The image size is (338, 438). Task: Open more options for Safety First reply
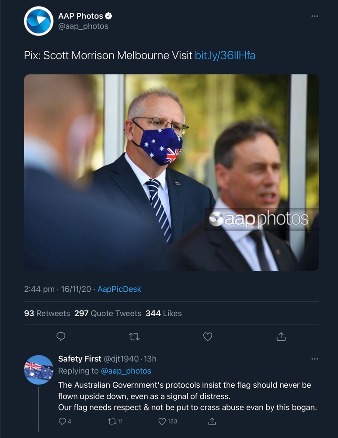pos(315,359)
